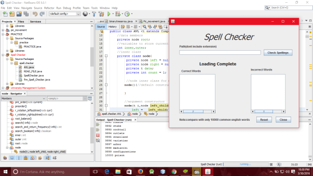The height and width of the screenshot is (176, 313).
Task: Open the Run Project arrow dropdown
Action: pos(113,14)
